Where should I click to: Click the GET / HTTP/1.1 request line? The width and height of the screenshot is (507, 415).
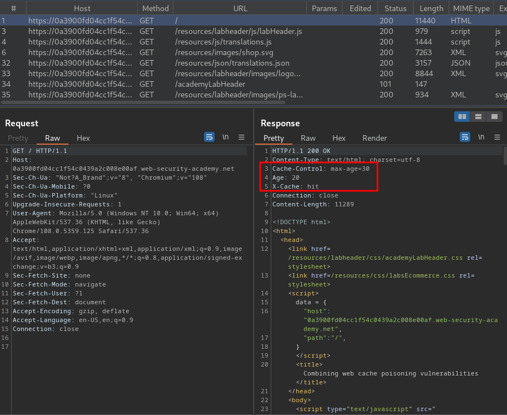(40, 151)
